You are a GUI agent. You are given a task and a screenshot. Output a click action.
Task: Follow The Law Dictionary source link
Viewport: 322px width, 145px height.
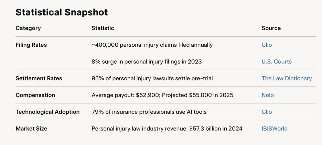pos(287,78)
